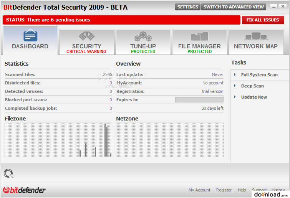Click the 30 days left text
Image resolution: width=290 pixels, height=198 pixels.
pyautogui.click(x=212, y=108)
